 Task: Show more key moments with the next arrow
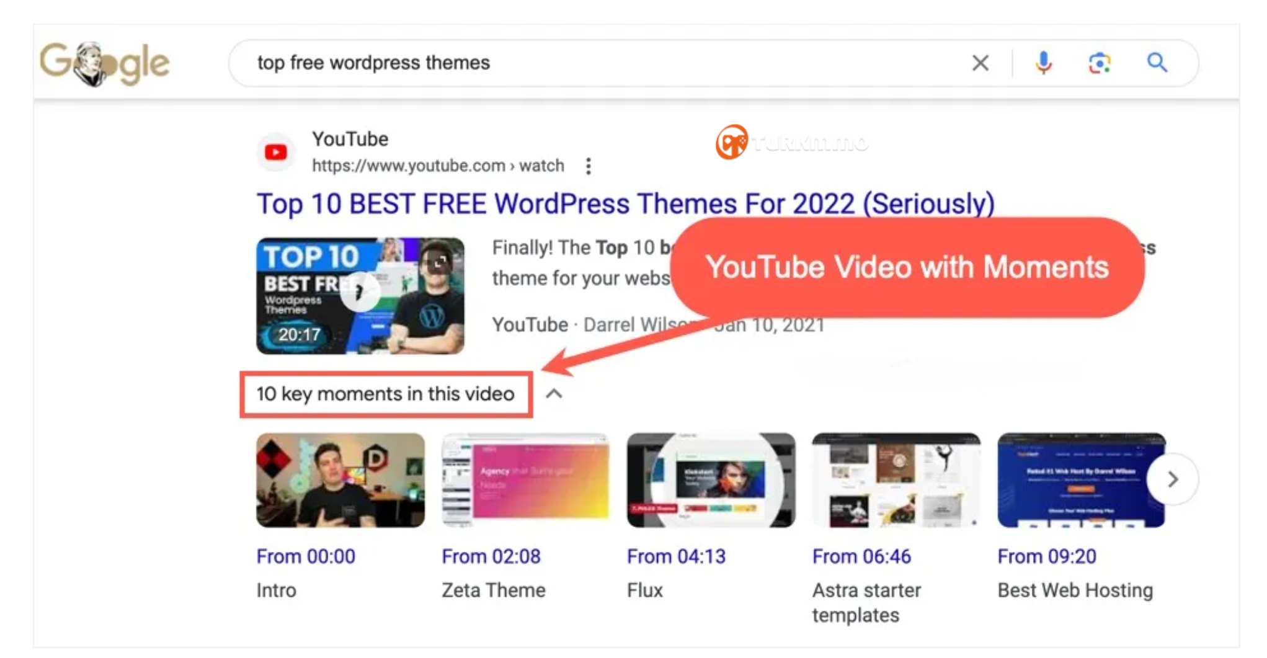pyautogui.click(x=1172, y=479)
